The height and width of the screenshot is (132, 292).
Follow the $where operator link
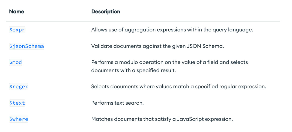coord(19,119)
